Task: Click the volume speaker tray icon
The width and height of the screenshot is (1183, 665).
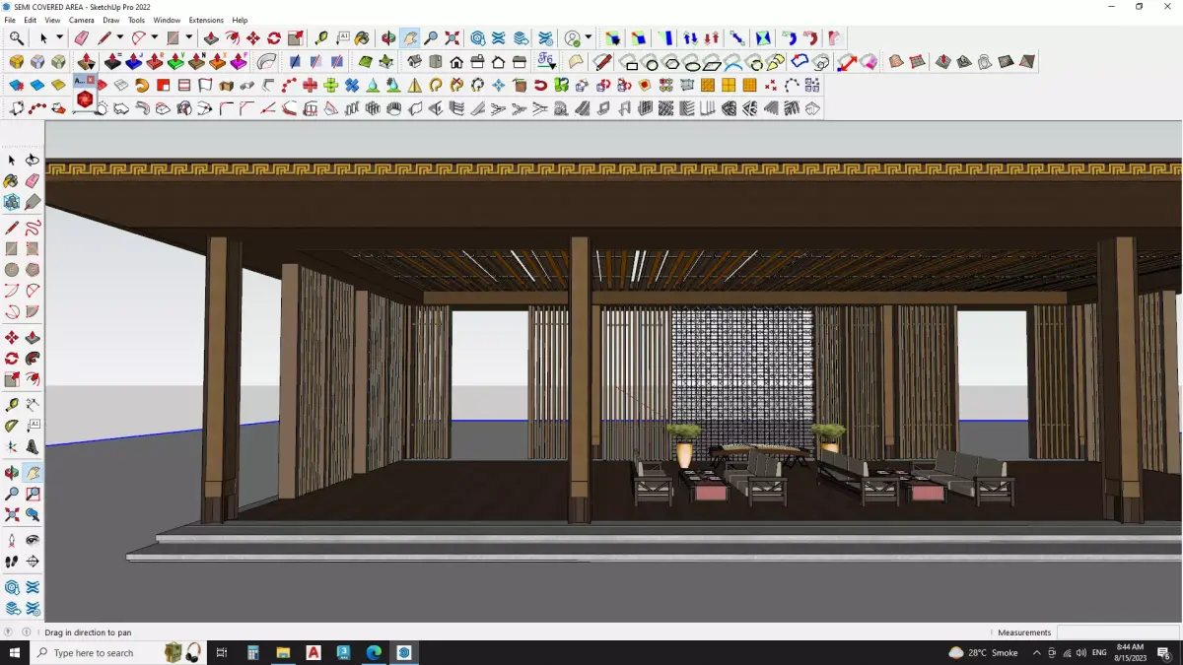Action: pos(1079,652)
